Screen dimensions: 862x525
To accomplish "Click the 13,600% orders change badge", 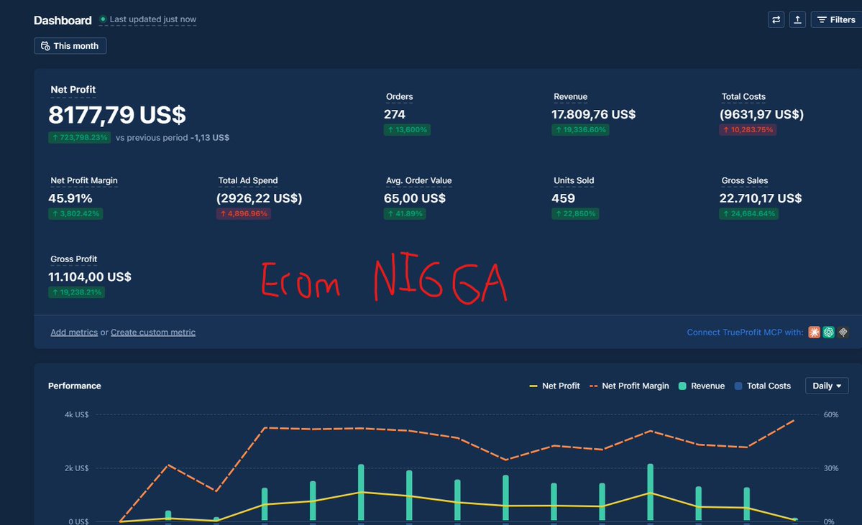I will click(x=407, y=130).
